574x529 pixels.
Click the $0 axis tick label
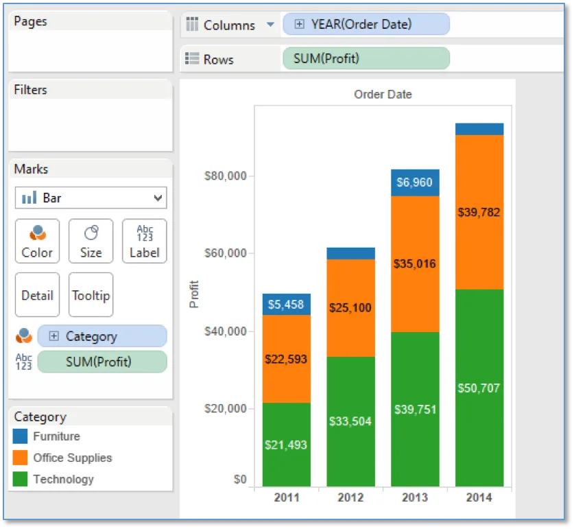point(240,479)
